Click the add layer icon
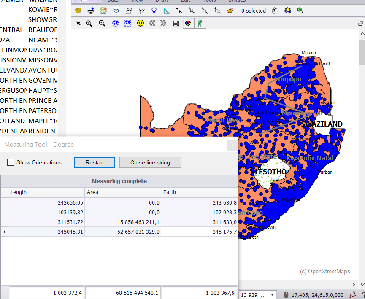Screen dimensions: 365x299 (x=91, y=11)
